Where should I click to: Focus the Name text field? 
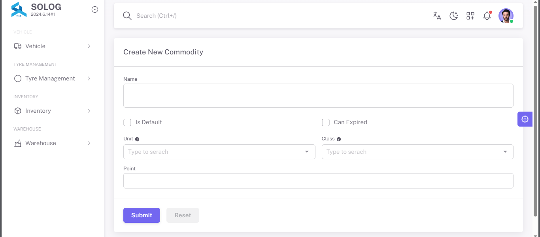[x=318, y=95]
